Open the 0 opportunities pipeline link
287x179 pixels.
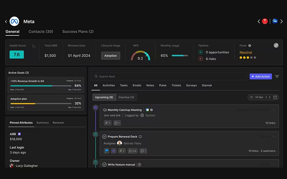click(217, 52)
